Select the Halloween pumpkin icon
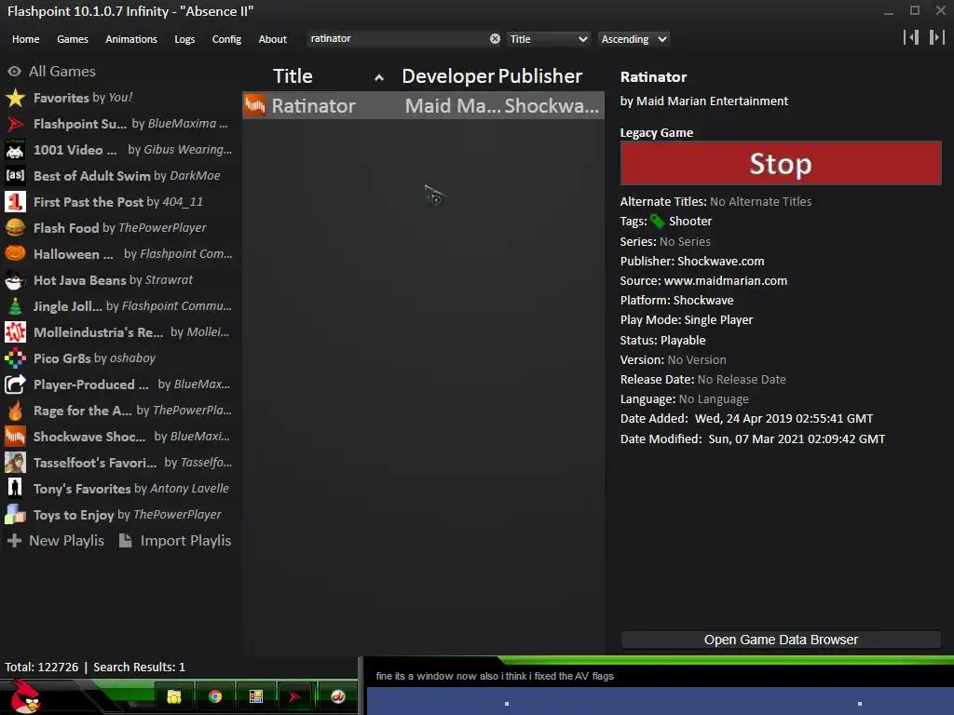 pyautogui.click(x=15, y=254)
